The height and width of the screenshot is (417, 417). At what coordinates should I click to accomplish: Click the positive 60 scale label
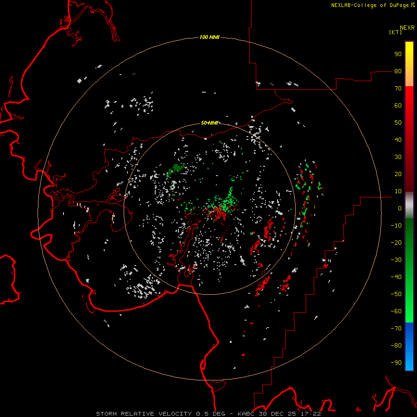point(398,106)
